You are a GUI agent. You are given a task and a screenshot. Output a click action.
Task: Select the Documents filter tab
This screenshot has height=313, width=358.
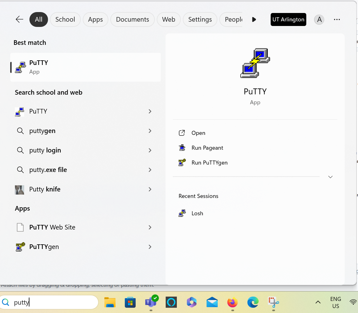click(132, 19)
